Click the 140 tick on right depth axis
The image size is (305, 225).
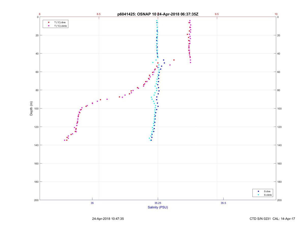pos(280,145)
